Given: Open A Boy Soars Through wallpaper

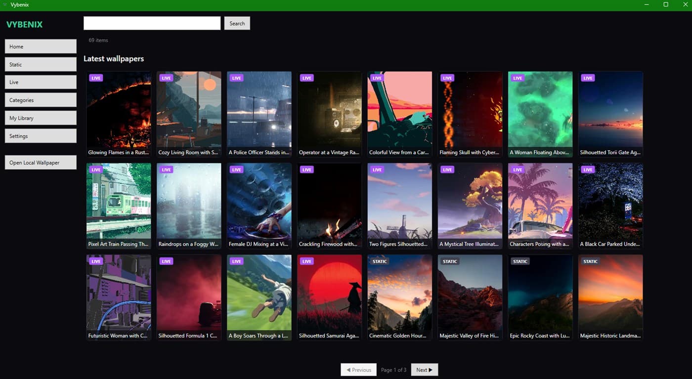Looking at the screenshot, I should [x=259, y=297].
